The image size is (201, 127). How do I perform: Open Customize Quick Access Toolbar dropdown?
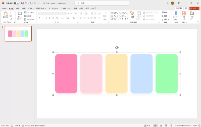click(39, 3)
